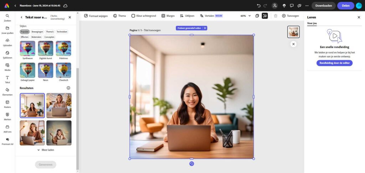Expand results with Meer laden

click(46, 150)
